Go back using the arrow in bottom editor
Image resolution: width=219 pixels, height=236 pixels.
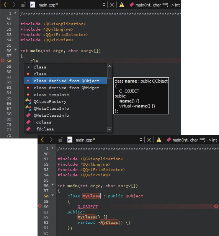(x=42, y=140)
